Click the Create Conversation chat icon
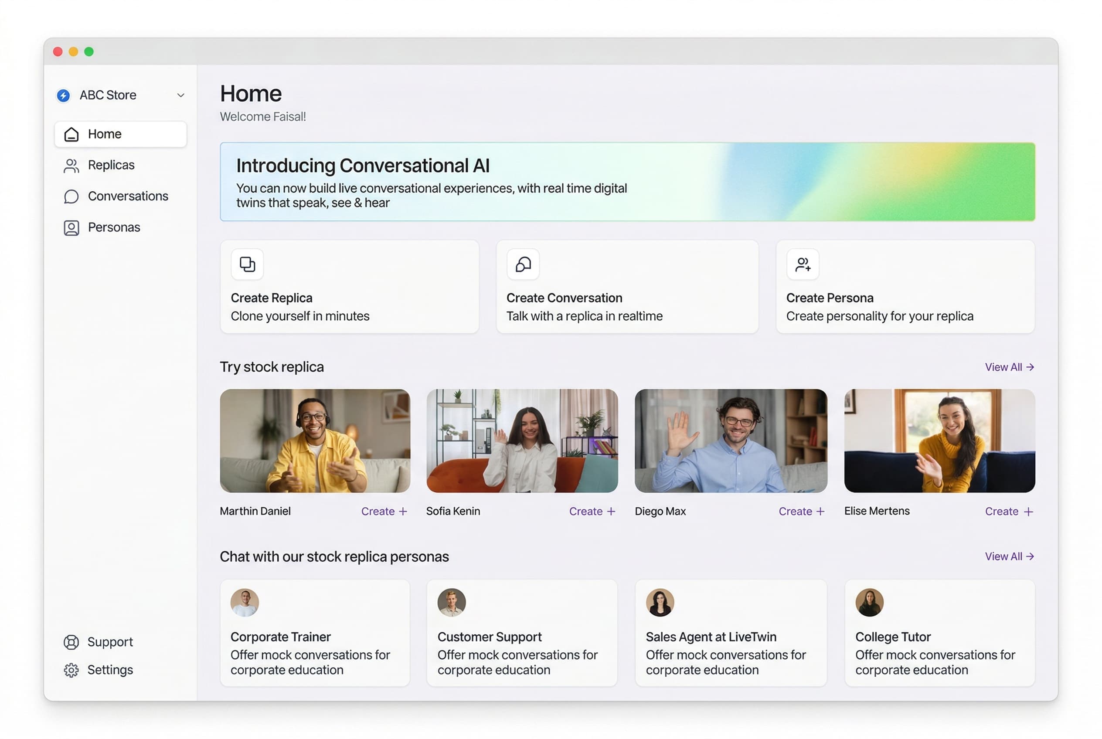This screenshot has height=739, width=1102. coord(523,264)
